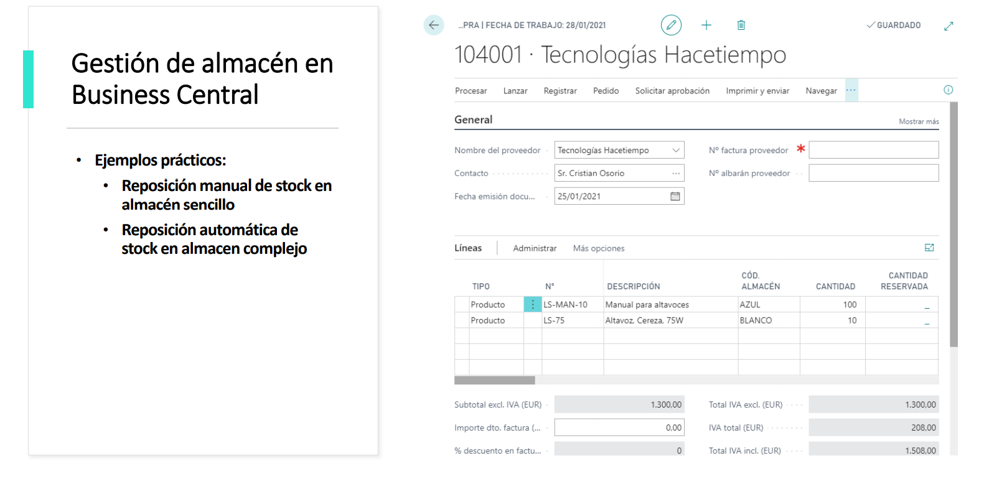The image size is (984, 499).
Task: Click reserved quantity cell of LS-75
Action: 901,320
